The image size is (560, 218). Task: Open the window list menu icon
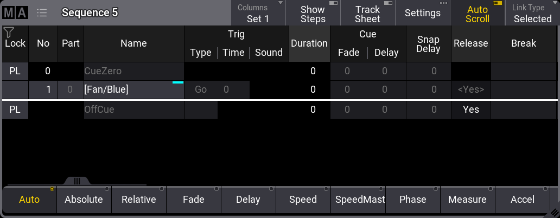click(41, 12)
